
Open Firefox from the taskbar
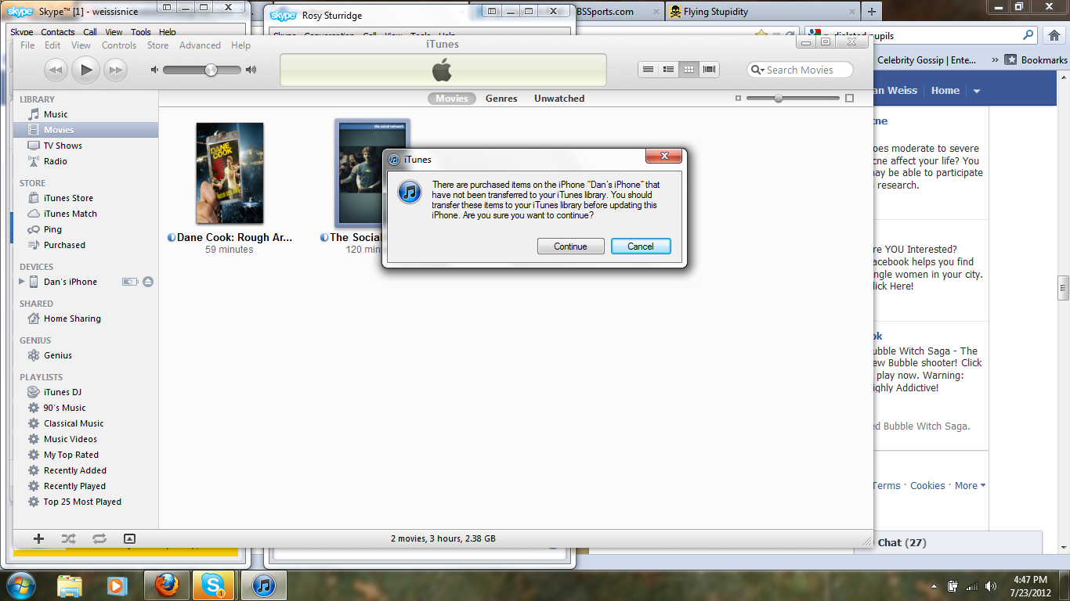click(x=166, y=585)
